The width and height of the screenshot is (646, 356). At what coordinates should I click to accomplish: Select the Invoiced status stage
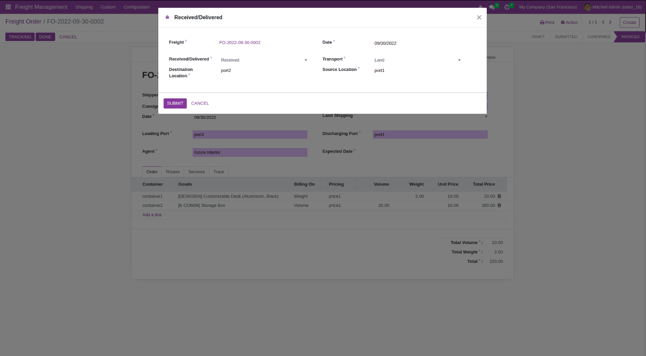point(630,37)
